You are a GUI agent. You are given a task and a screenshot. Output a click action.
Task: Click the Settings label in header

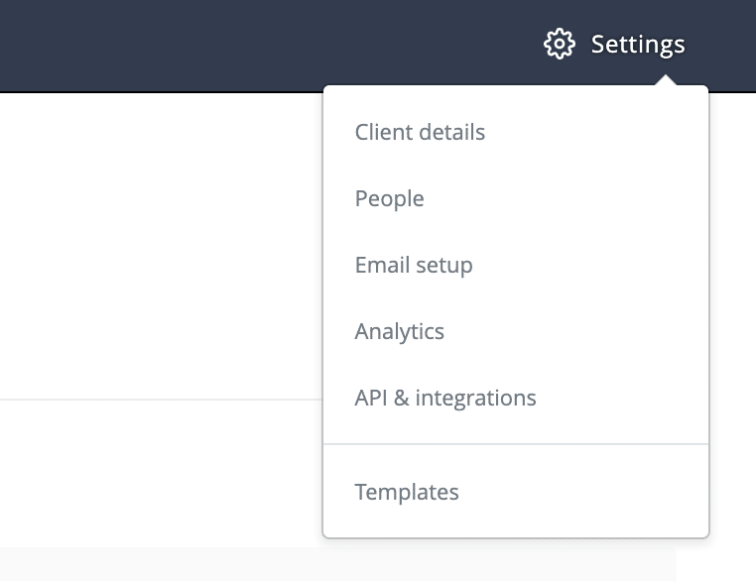(637, 45)
